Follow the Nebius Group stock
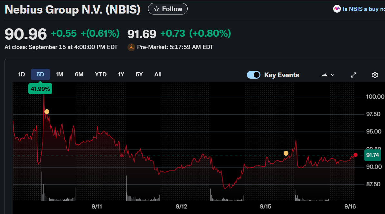The image size is (385, 214). click(168, 9)
